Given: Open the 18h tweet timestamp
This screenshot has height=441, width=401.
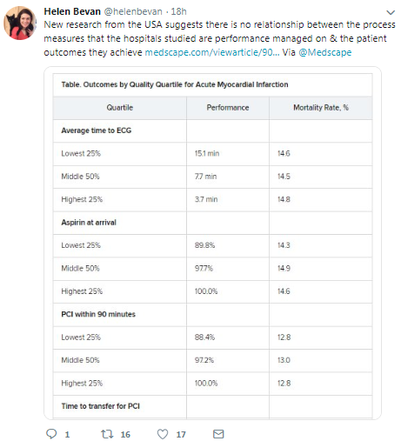Looking at the screenshot, I should click(x=178, y=11).
